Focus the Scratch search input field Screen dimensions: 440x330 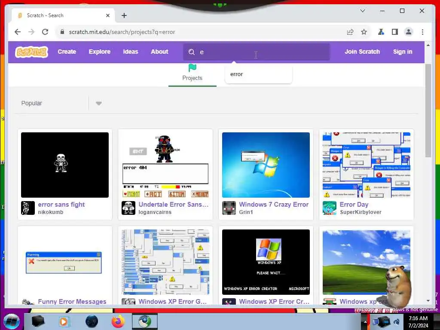click(256, 52)
